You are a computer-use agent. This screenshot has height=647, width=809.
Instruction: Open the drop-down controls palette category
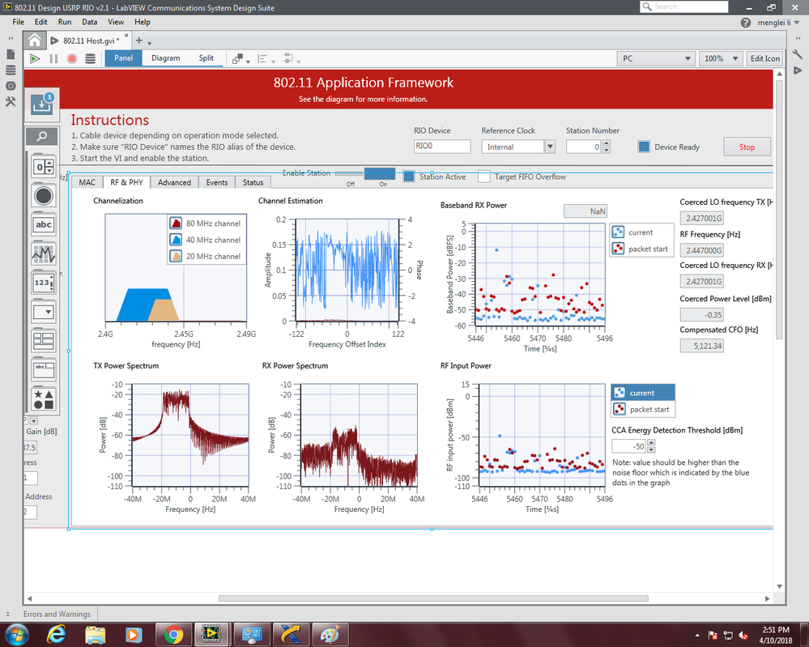[44, 312]
